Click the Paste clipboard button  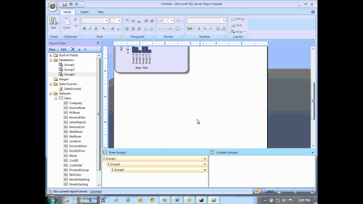(67, 23)
